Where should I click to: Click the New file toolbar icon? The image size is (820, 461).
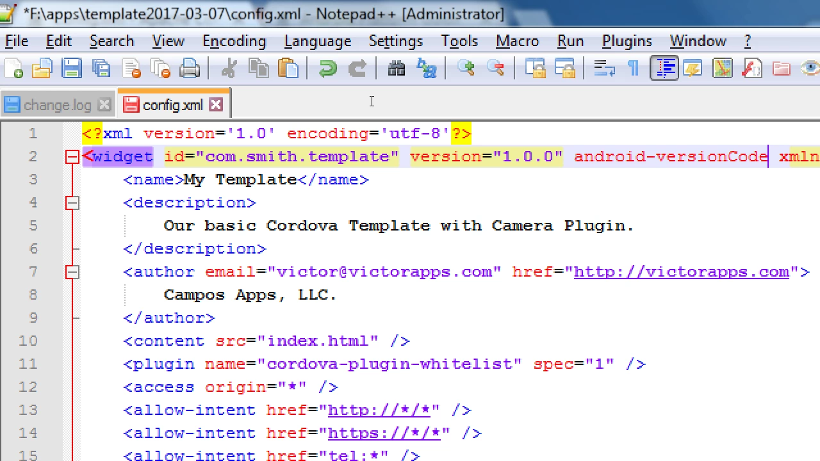tap(13, 69)
